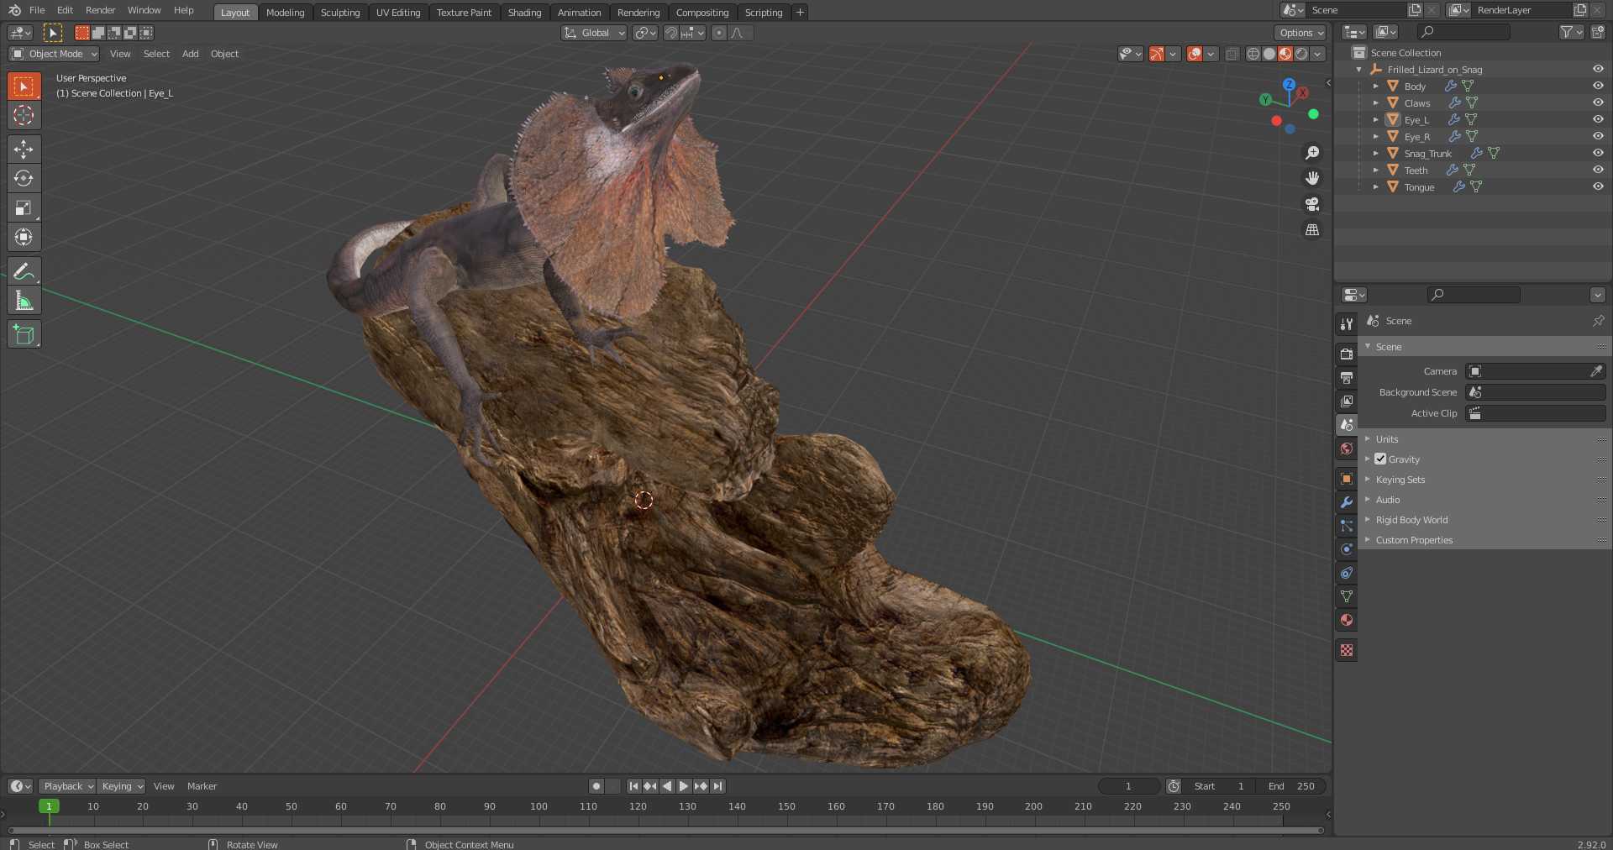Hide Teeth object in outliner

1597,170
